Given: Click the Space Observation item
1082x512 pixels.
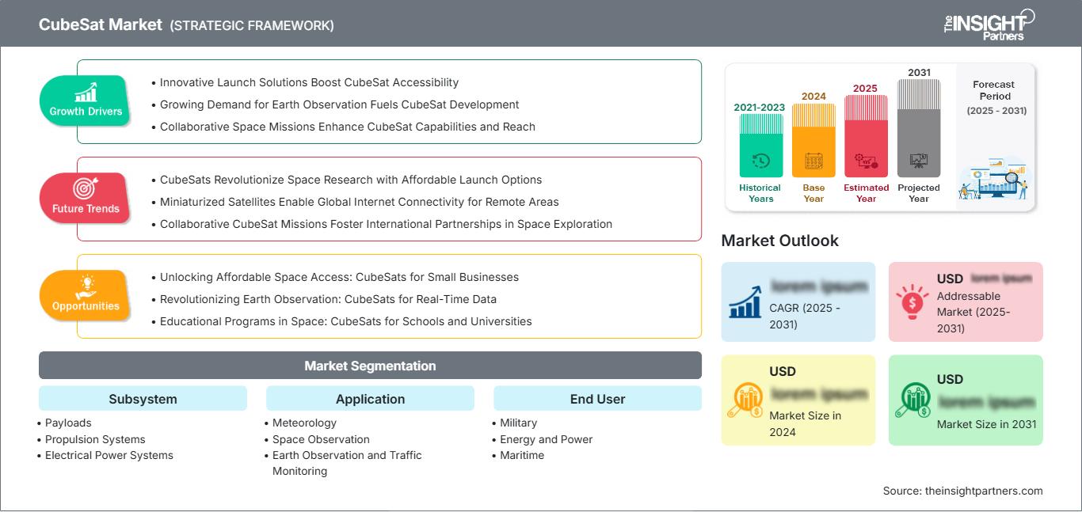Looking at the screenshot, I should [321, 439].
